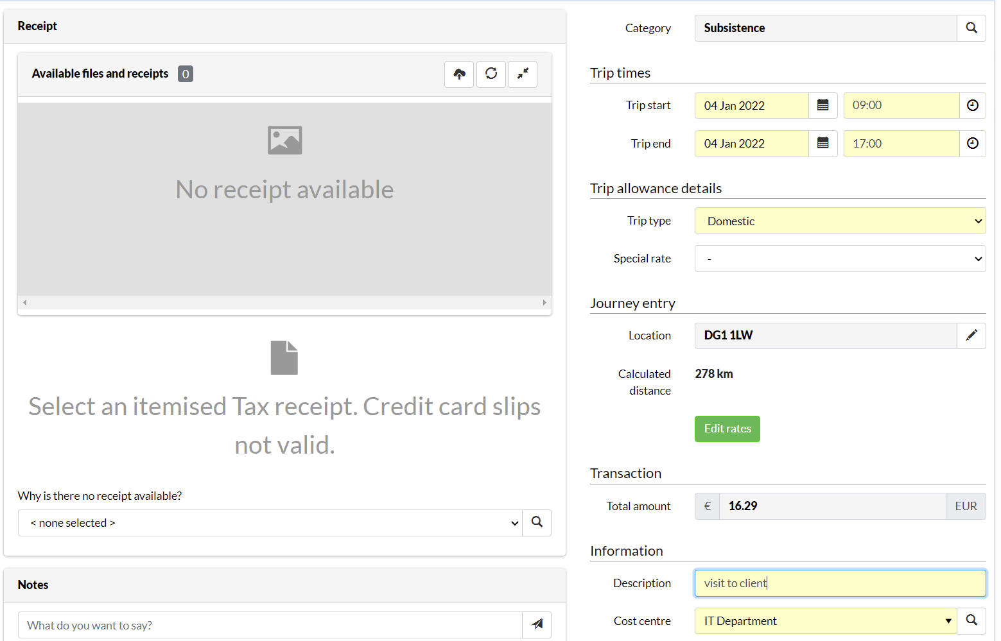Click the 'Trip allowance details' section heading
The width and height of the screenshot is (1001, 641).
tap(656, 188)
